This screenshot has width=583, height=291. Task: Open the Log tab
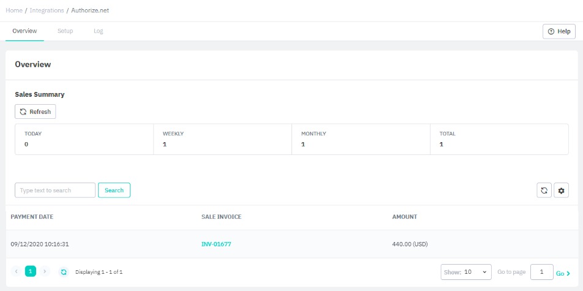(x=98, y=31)
